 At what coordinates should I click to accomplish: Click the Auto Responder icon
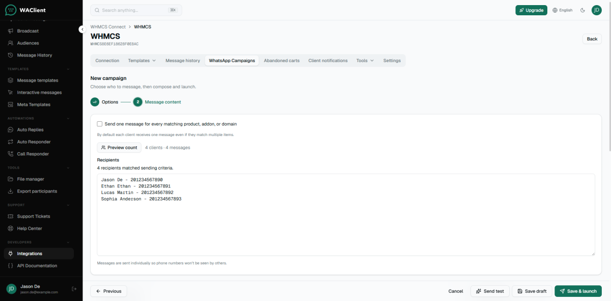(x=11, y=142)
